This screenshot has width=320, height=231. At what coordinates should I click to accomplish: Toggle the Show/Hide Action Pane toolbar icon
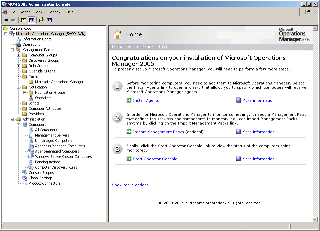point(49,20)
